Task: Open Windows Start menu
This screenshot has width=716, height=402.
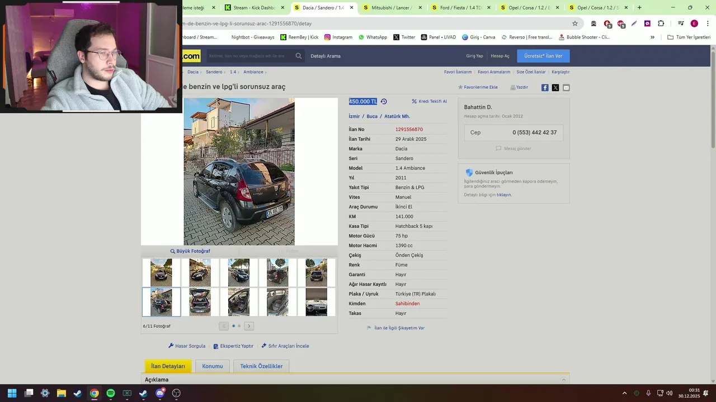Action: 12,393
